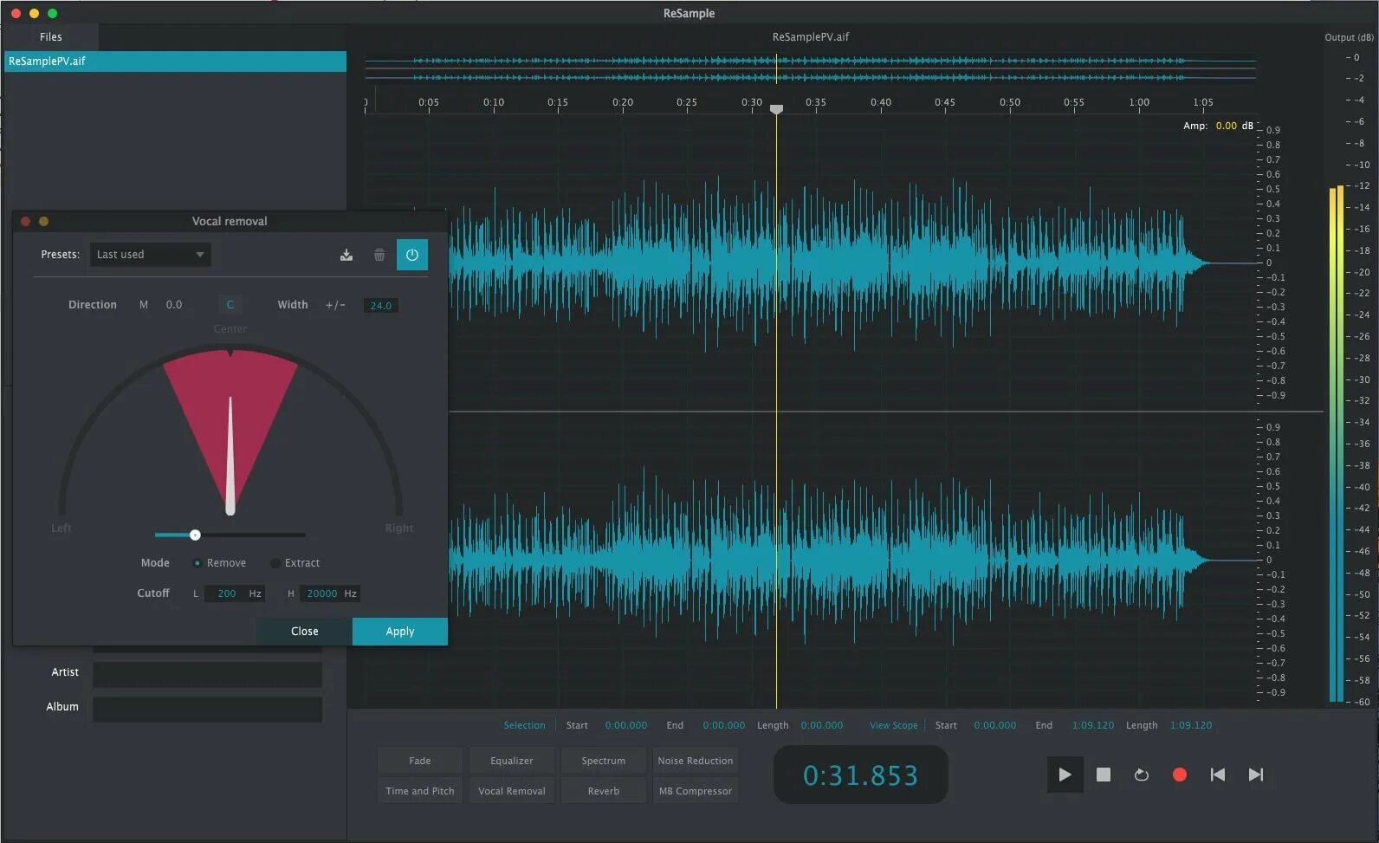Close the Vocal removal dialog

click(305, 632)
